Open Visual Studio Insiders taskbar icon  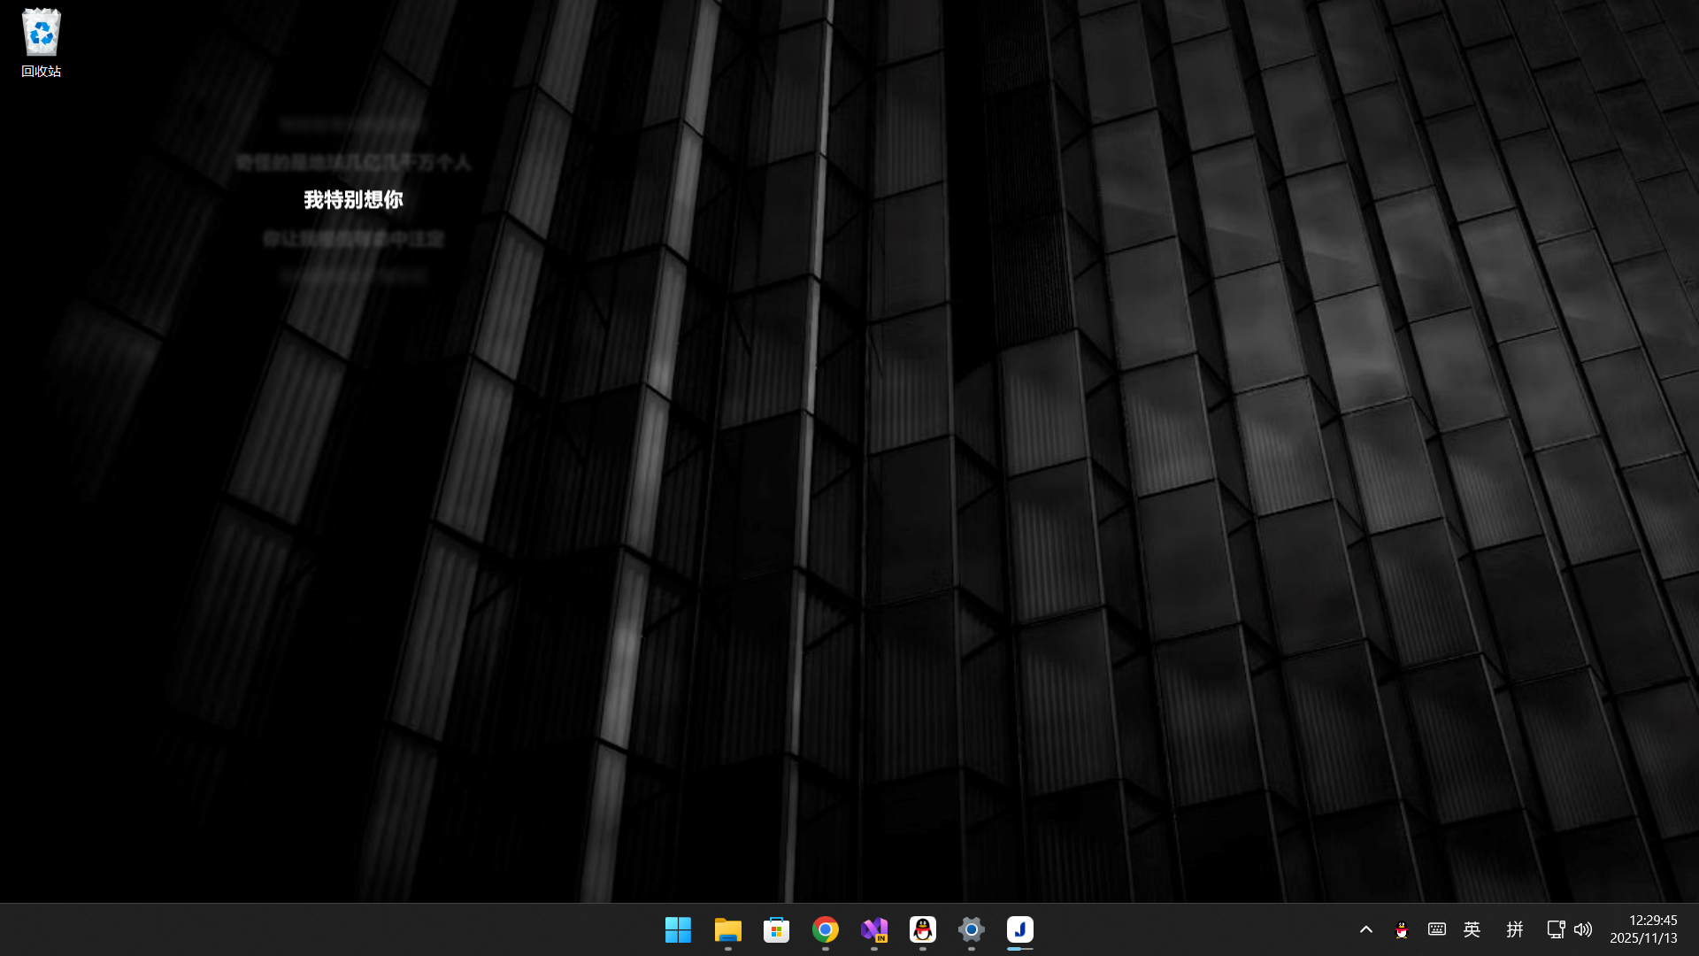[x=873, y=929]
